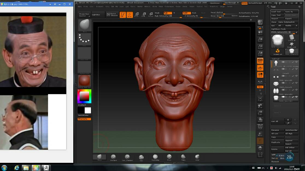Select the Polish brush
Image resolution: width=305 pixels, height=171 pixels.
pyautogui.click(x=183, y=158)
